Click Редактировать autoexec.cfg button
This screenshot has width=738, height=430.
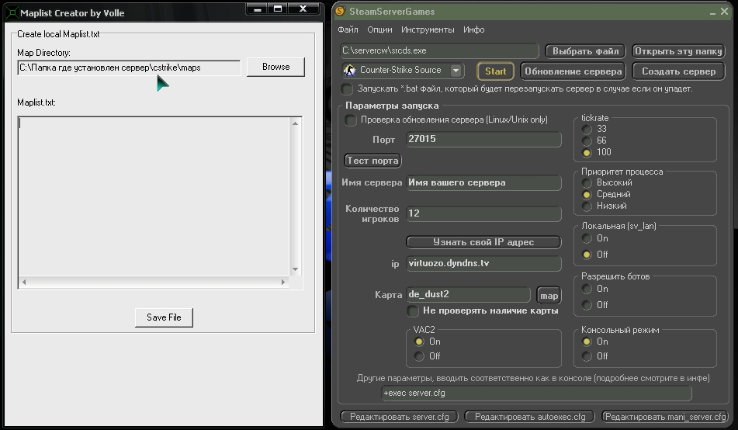pos(530,417)
